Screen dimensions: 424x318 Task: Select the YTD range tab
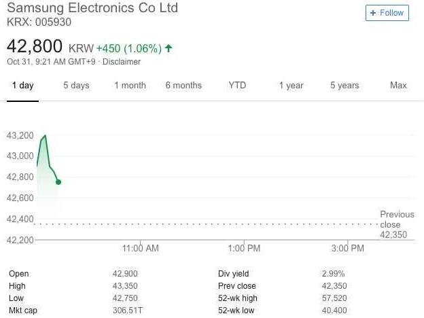[237, 86]
